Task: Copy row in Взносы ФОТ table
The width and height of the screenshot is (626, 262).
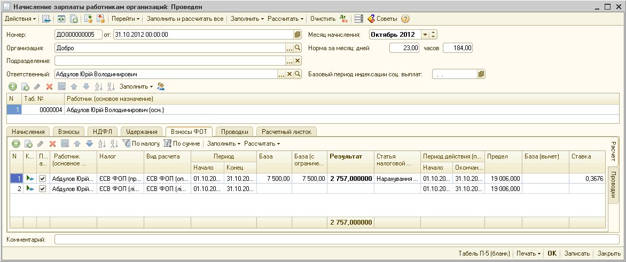Action: pyautogui.click(x=28, y=144)
